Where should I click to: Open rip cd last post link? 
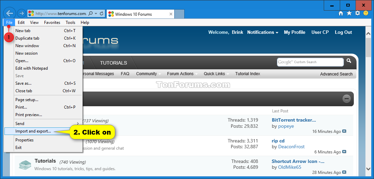[278, 141]
